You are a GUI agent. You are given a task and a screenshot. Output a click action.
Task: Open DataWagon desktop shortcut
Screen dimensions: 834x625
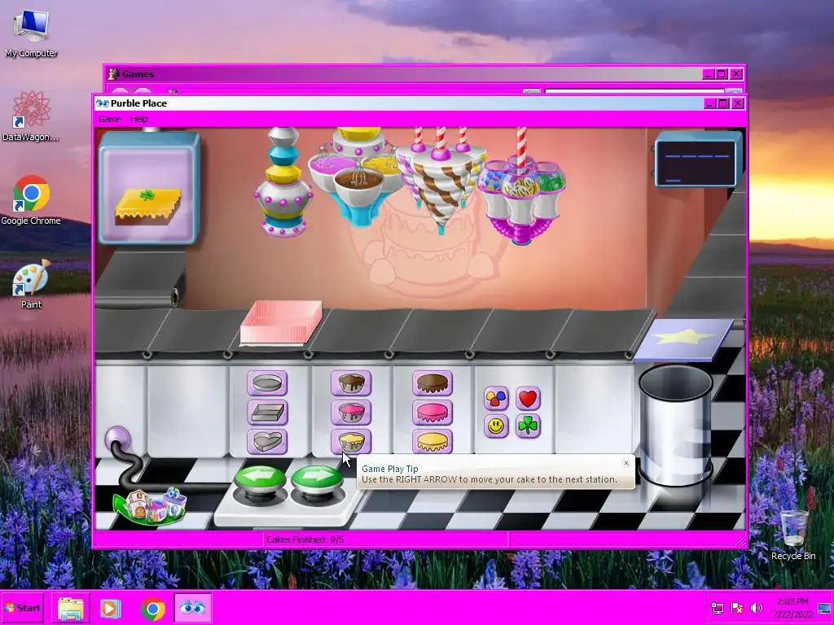pyautogui.click(x=31, y=116)
